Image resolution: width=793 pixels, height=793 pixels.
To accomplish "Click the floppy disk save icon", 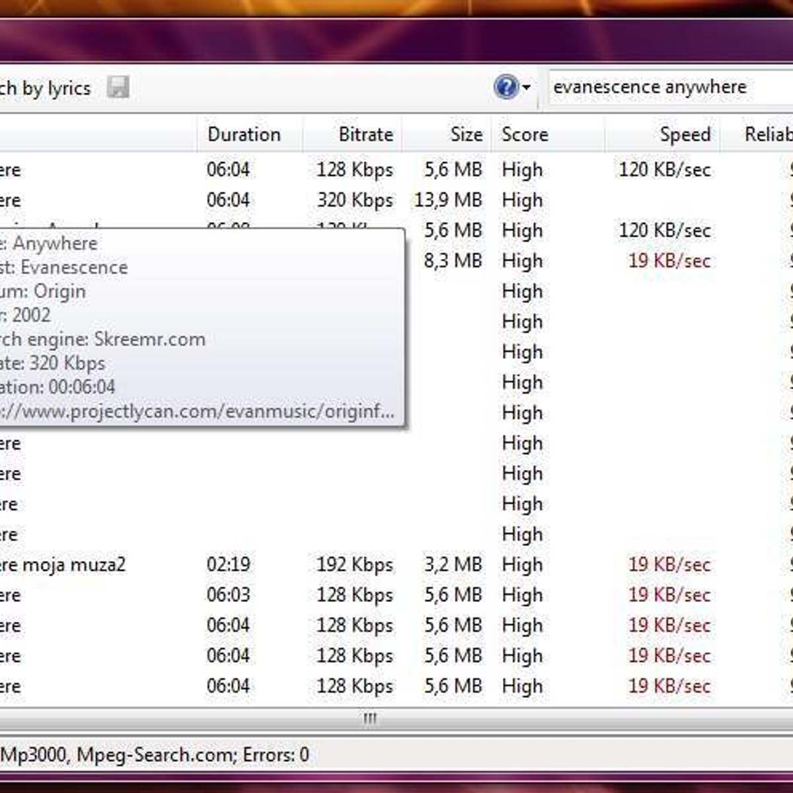I will point(118,87).
